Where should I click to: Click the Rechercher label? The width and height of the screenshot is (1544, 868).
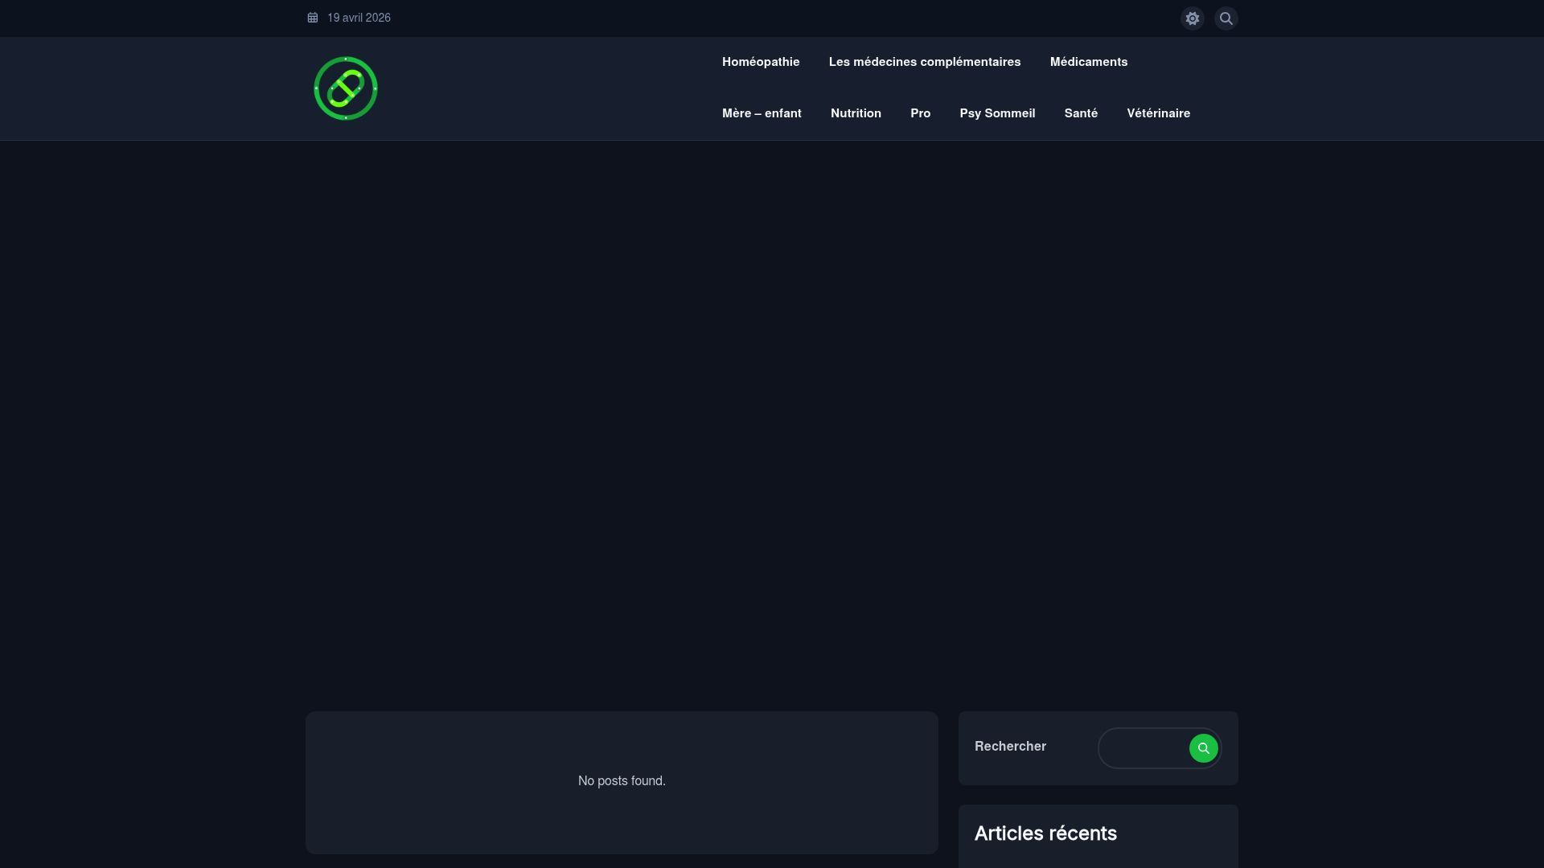coord(1010,747)
